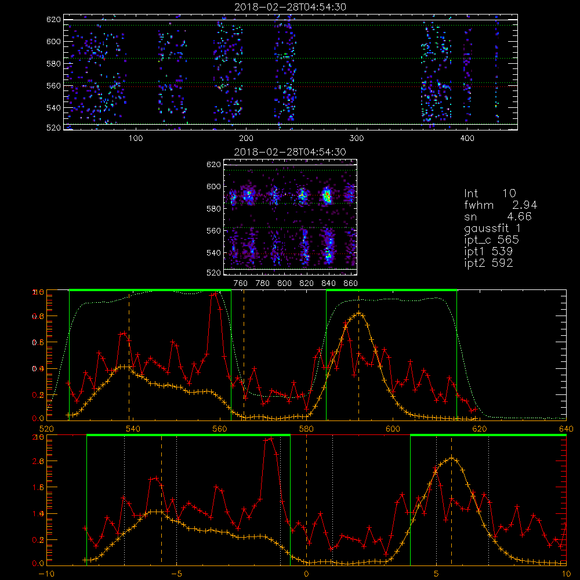The image size is (580, 580).
Task: Click the orange Gaussian peak in bottom plot
Action: (452, 458)
